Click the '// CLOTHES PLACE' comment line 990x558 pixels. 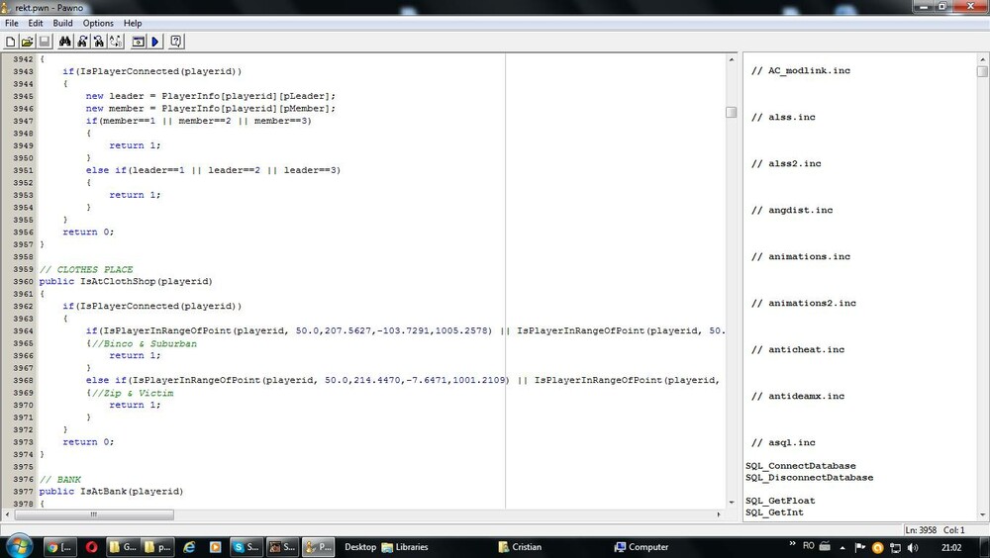click(x=86, y=269)
